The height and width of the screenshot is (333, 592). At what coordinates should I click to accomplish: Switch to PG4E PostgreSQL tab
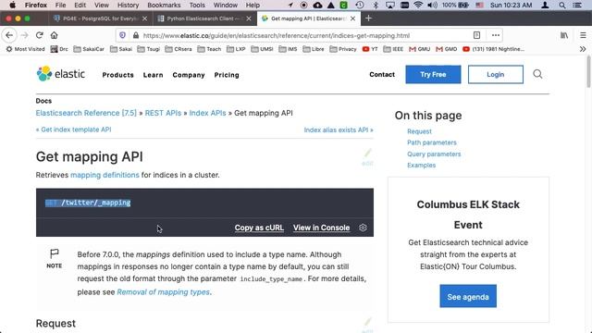click(x=101, y=18)
